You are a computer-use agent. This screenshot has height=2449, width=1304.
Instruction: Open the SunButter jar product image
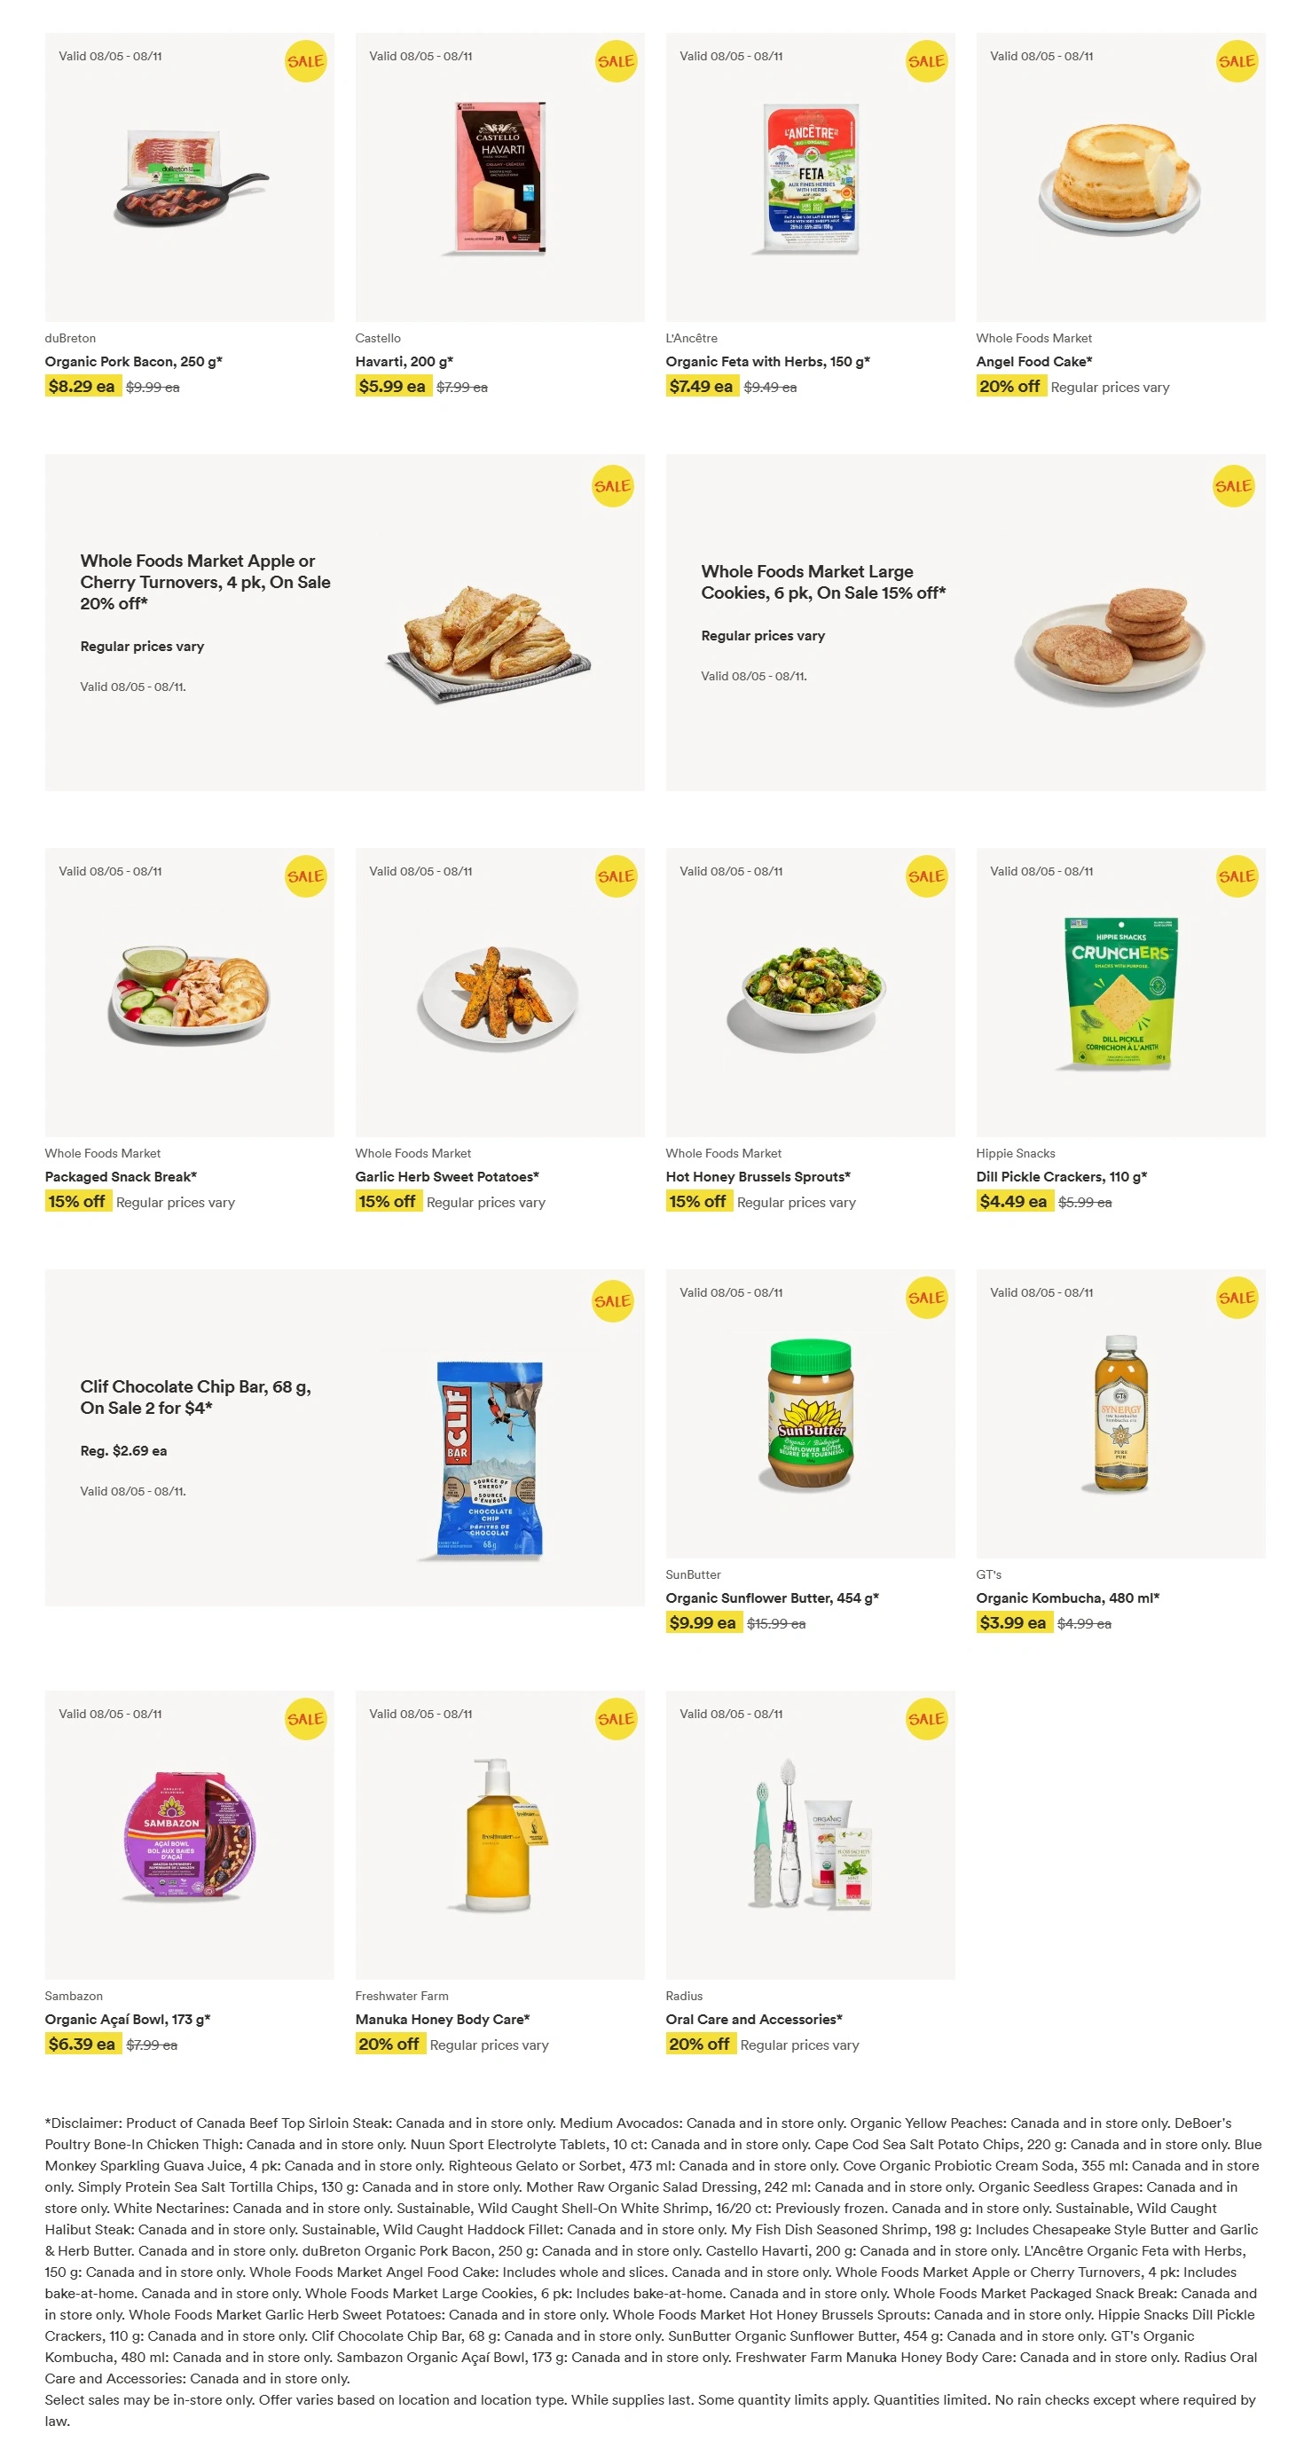811,1413
